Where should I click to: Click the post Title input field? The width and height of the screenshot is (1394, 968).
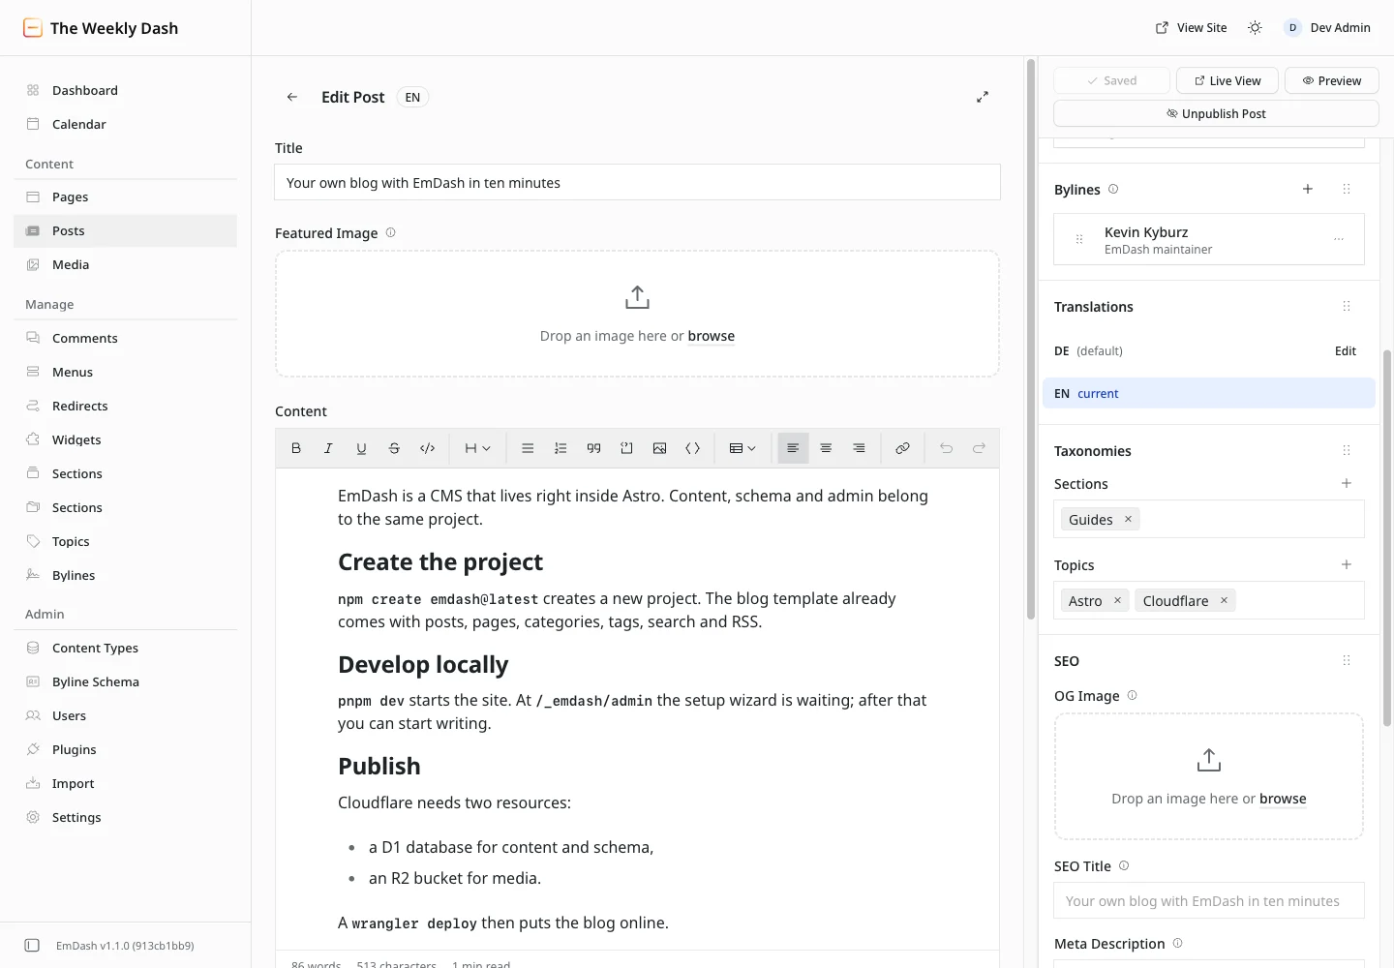point(637,182)
